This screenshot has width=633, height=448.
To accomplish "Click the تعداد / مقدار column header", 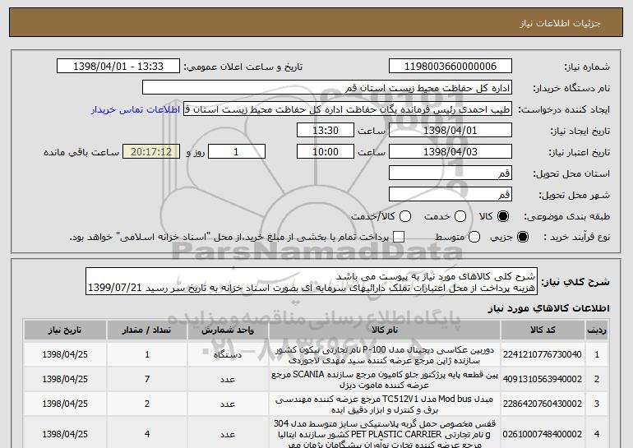I will (x=147, y=330).
